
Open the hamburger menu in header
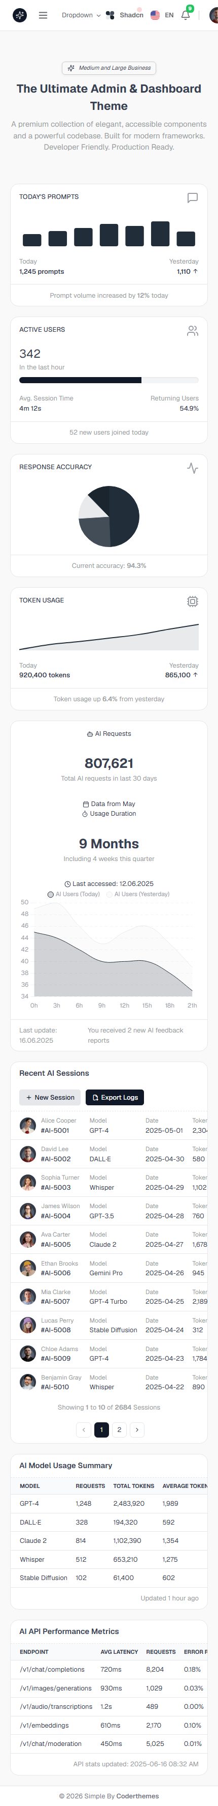pos(43,15)
